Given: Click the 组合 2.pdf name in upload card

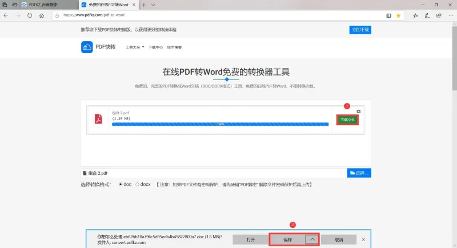Looking at the screenshot, I should [x=121, y=113].
